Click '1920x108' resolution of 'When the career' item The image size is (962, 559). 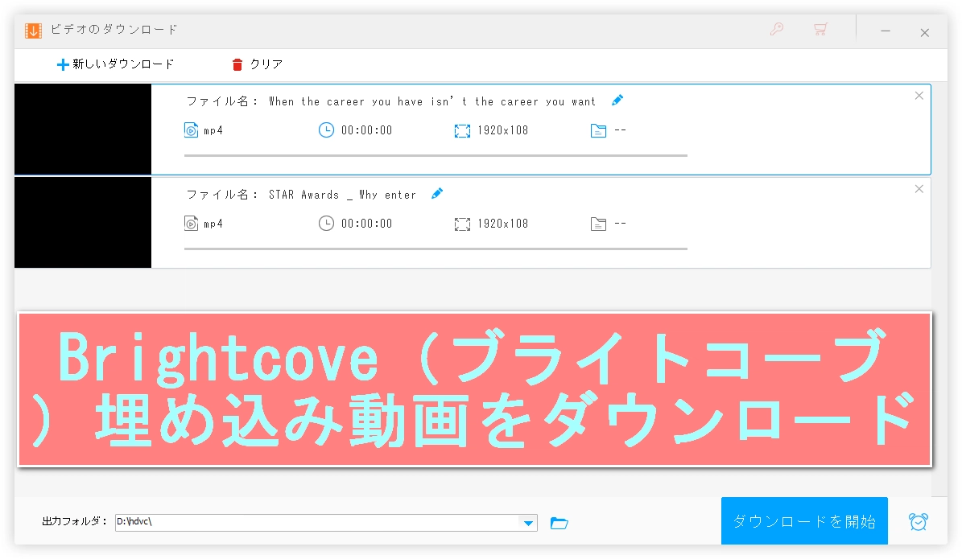point(502,130)
